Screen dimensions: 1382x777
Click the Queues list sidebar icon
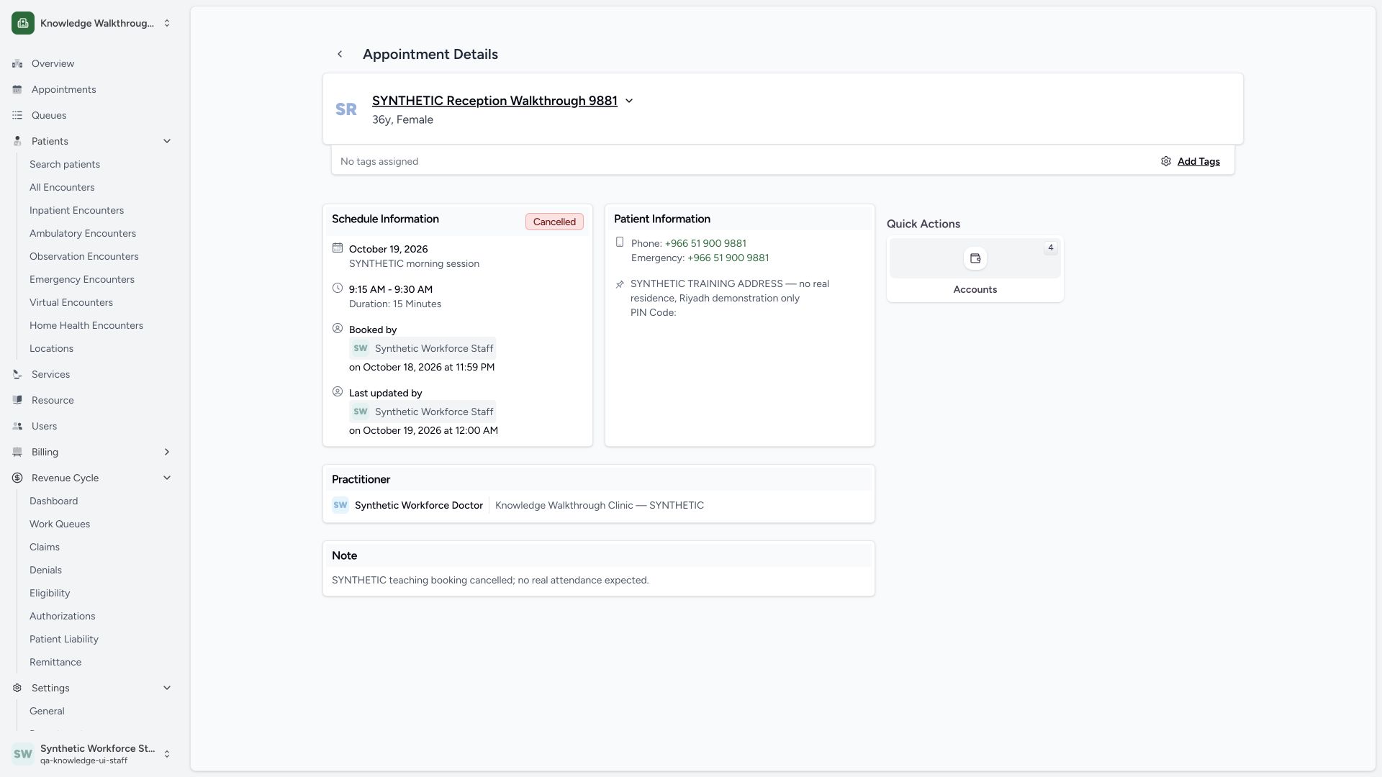coord(17,115)
